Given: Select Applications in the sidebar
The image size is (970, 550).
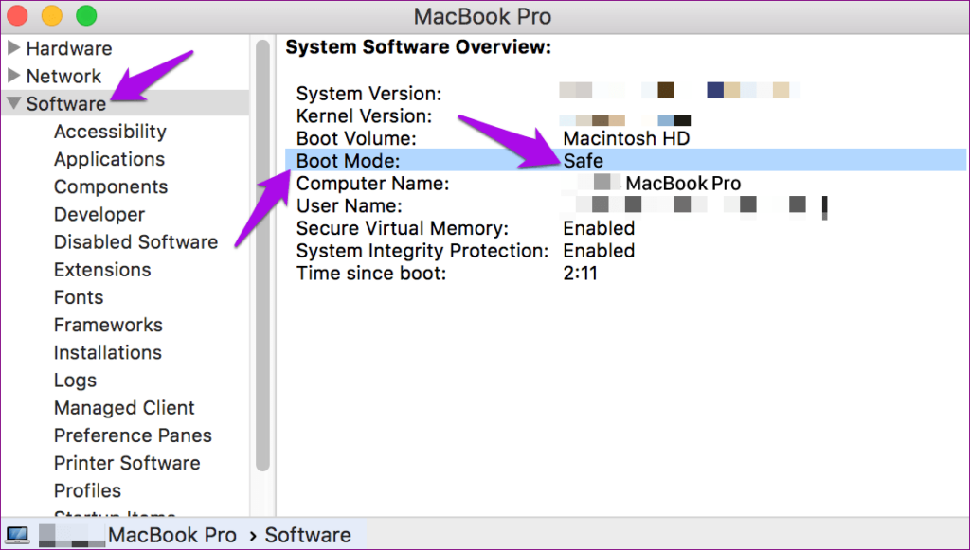Looking at the screenshot, I should [109, 159].
